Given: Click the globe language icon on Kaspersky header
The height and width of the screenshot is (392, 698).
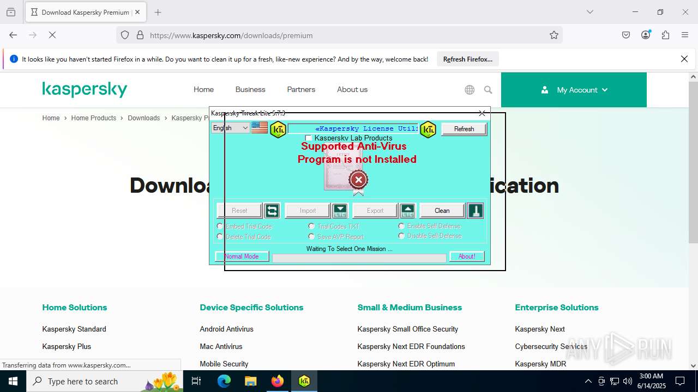Looking at the screenshot, I should 470,90.
